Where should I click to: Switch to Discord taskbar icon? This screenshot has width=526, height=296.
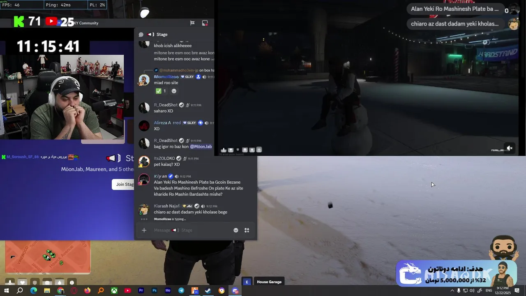[235, 291]
